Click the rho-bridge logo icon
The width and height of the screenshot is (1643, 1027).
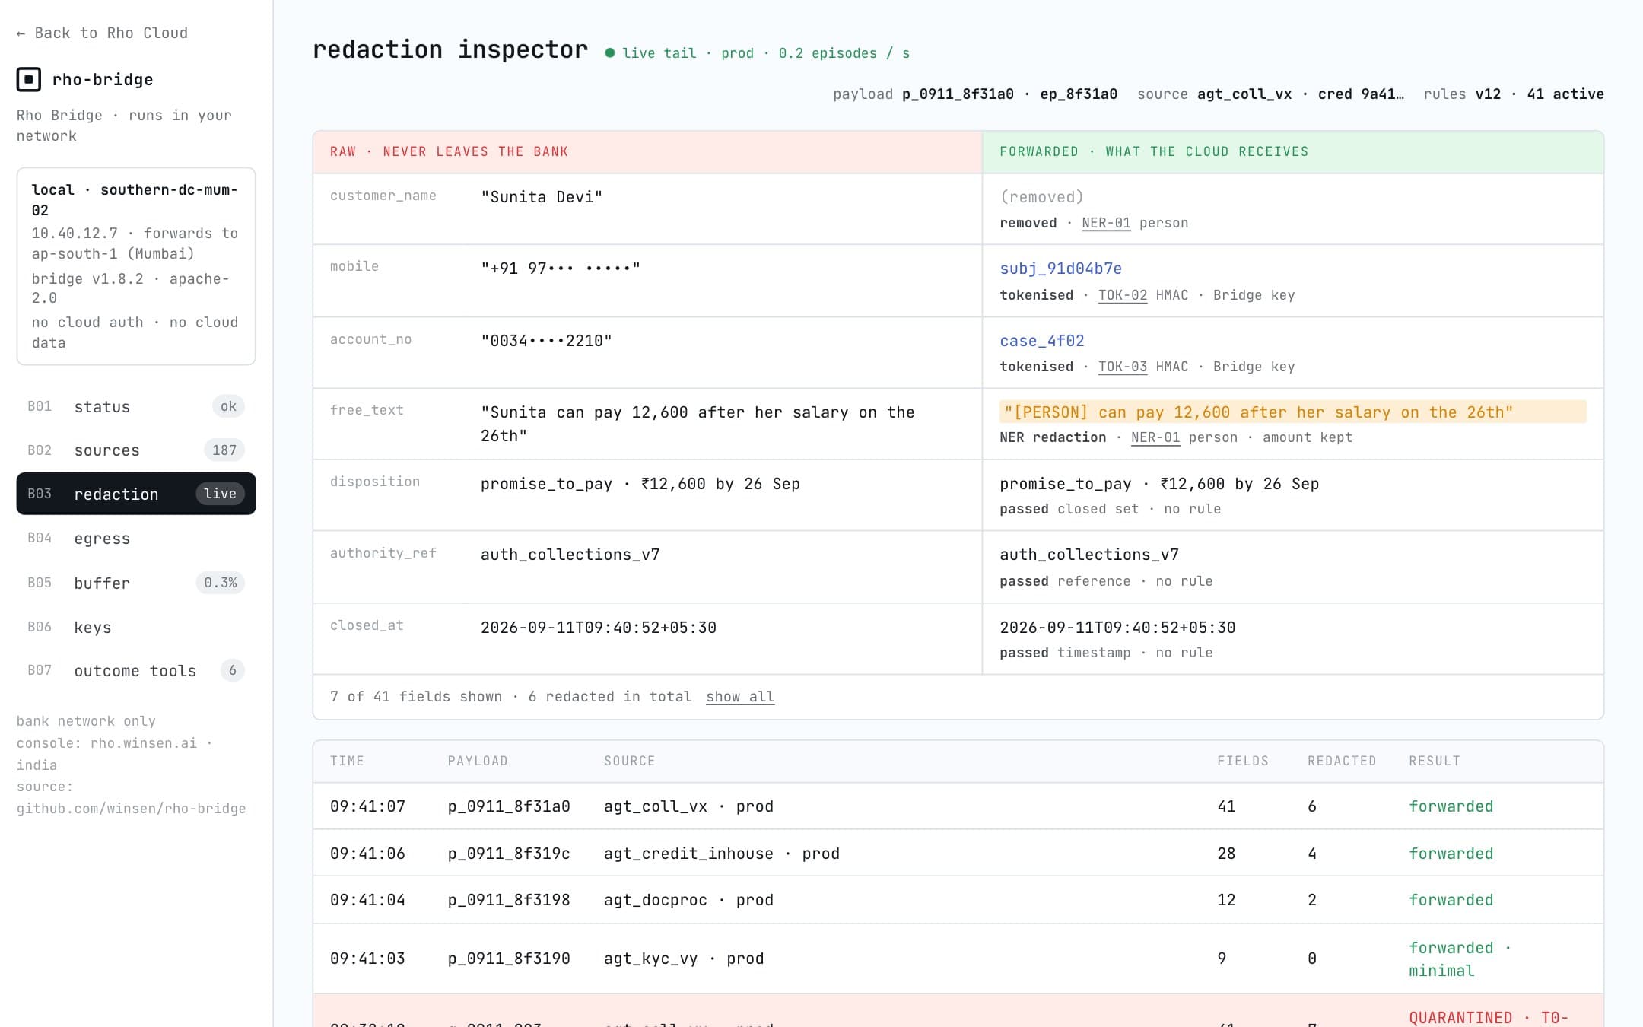[x=29, y=79]
